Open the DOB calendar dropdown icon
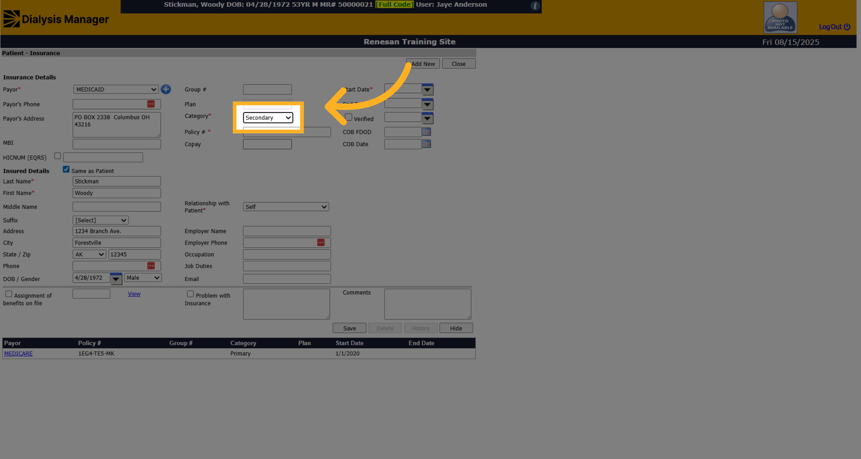Screen dimensions: 861x459 (116, 279)
